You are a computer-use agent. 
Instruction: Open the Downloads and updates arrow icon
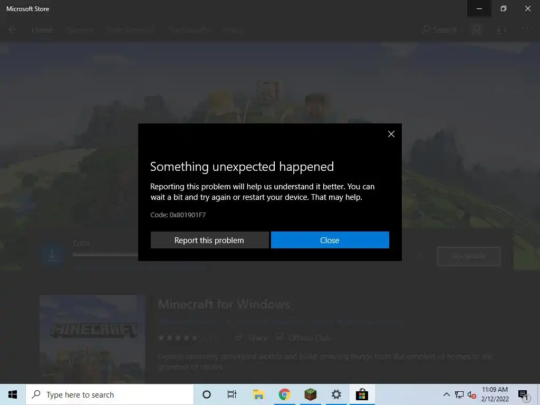click(501, 30)
